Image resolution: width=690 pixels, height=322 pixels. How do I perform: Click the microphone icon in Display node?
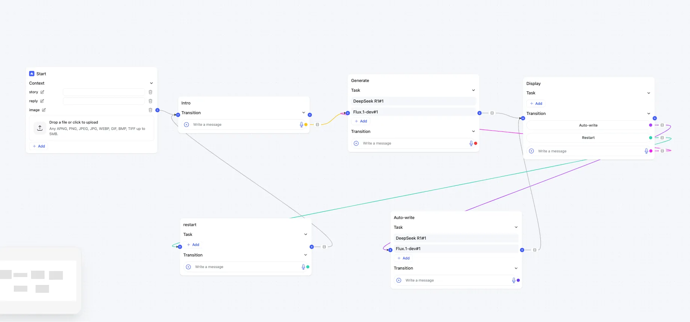coord(646,151)
